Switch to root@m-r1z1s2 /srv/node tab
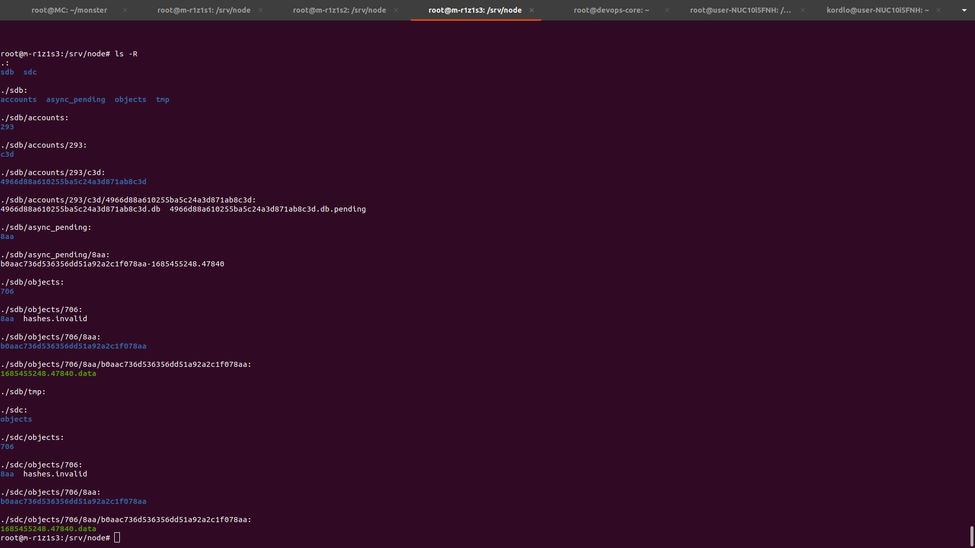975x548 pixels. click(339, 10)
